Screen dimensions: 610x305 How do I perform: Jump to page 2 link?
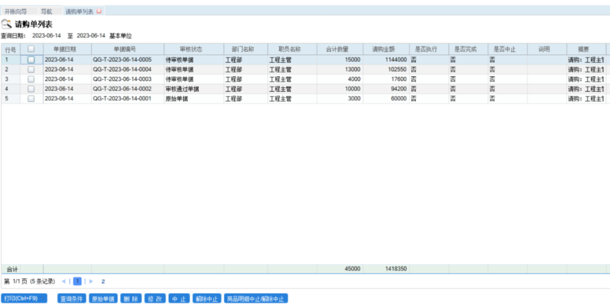103,281
